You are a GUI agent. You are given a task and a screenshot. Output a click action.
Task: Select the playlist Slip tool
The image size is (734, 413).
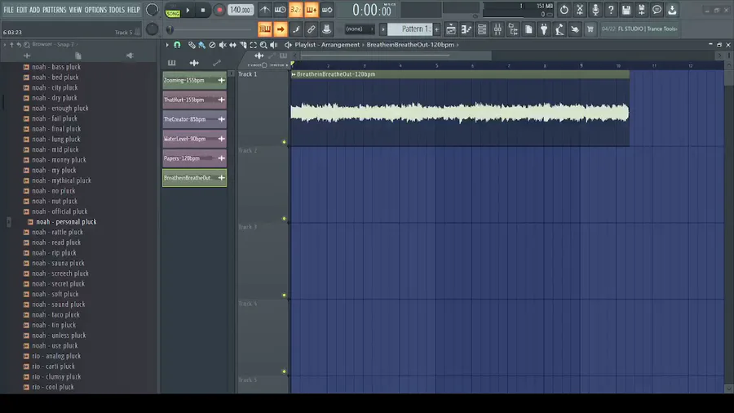[x=232, y=45]
